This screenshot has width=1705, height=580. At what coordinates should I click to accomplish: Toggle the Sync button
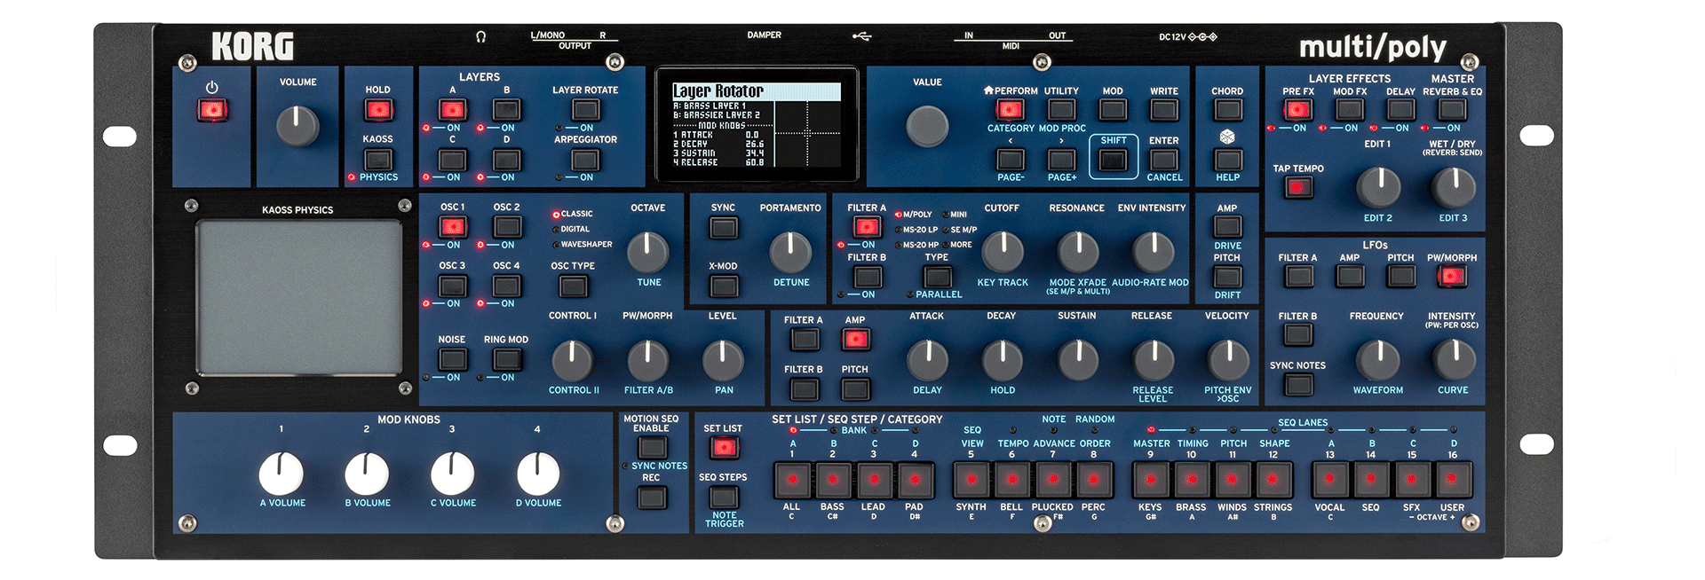(724, 227)
